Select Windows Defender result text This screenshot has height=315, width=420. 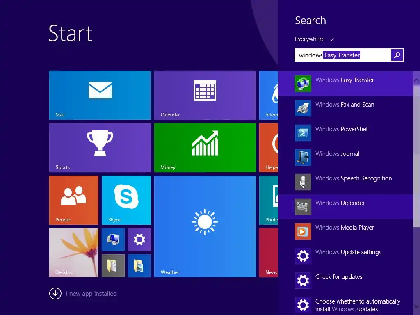(340, 203)
